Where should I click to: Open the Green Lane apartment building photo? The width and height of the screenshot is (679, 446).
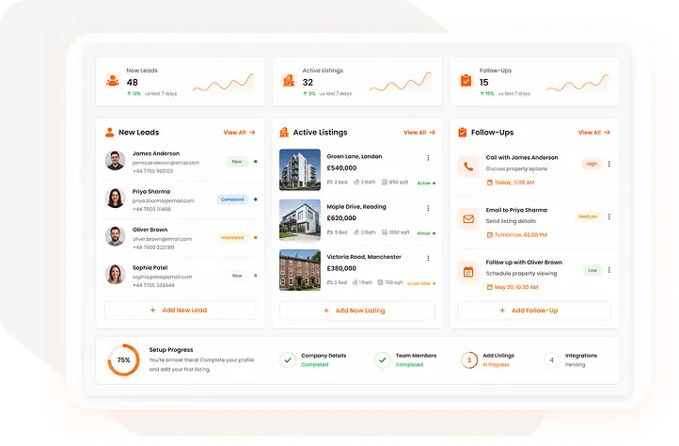[x=300, y=169]
